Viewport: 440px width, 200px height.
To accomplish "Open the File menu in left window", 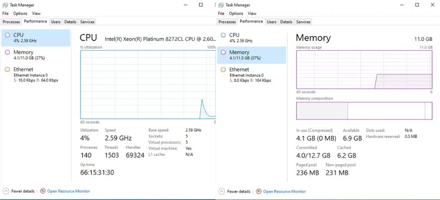I will point(5,14).
